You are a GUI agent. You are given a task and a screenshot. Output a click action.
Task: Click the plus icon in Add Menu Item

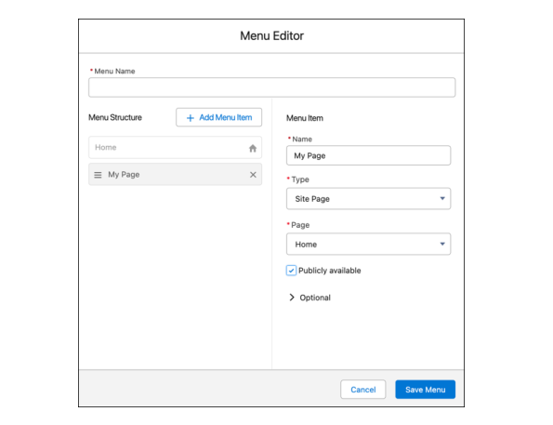click(191, 118)
